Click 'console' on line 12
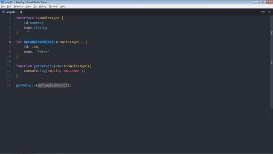The width and height of the screenshot is (273, 154). [x=31, y=71]
